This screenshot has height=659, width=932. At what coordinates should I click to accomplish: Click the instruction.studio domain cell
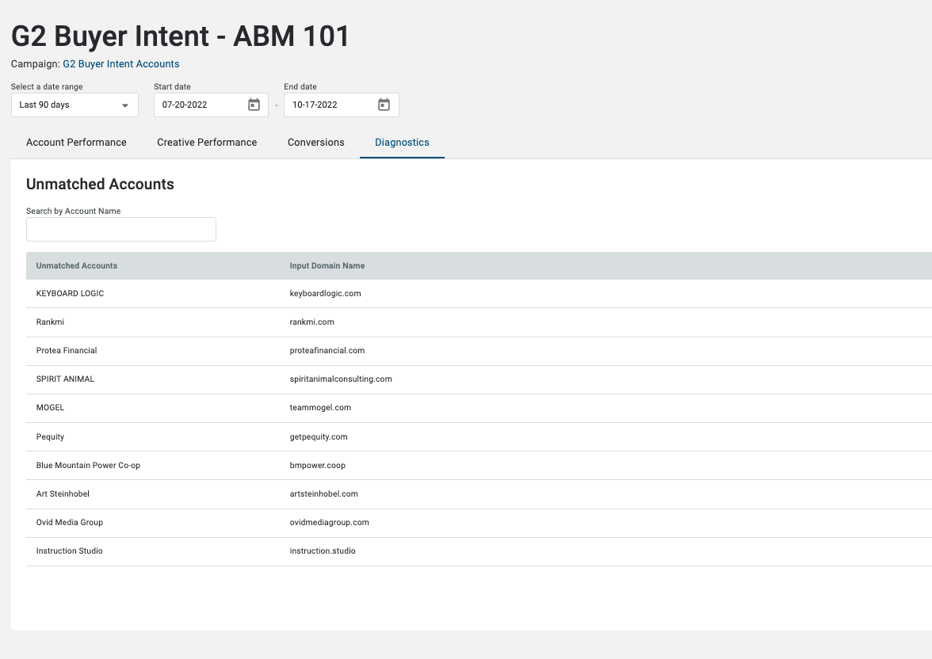pos(323,550)
